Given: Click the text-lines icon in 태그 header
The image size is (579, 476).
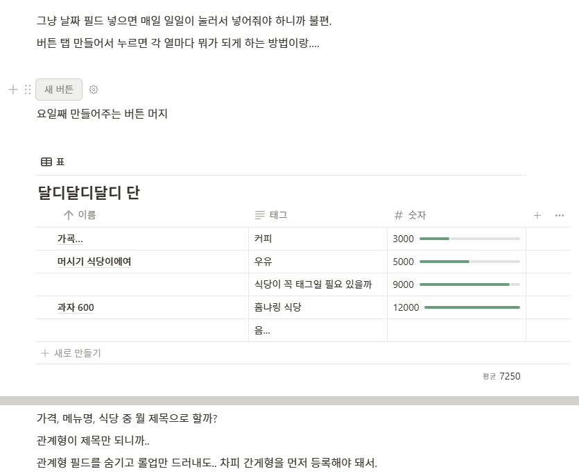Looking at the screenshot, I should click(260, 215).
